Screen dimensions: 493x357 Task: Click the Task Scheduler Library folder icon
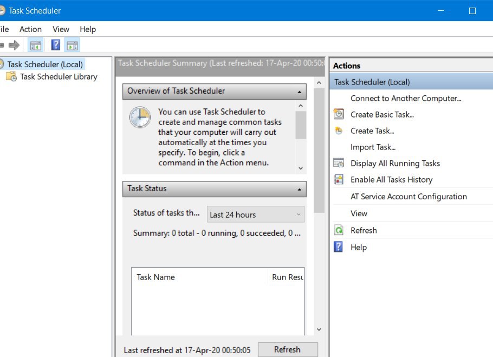pos(11,76)
